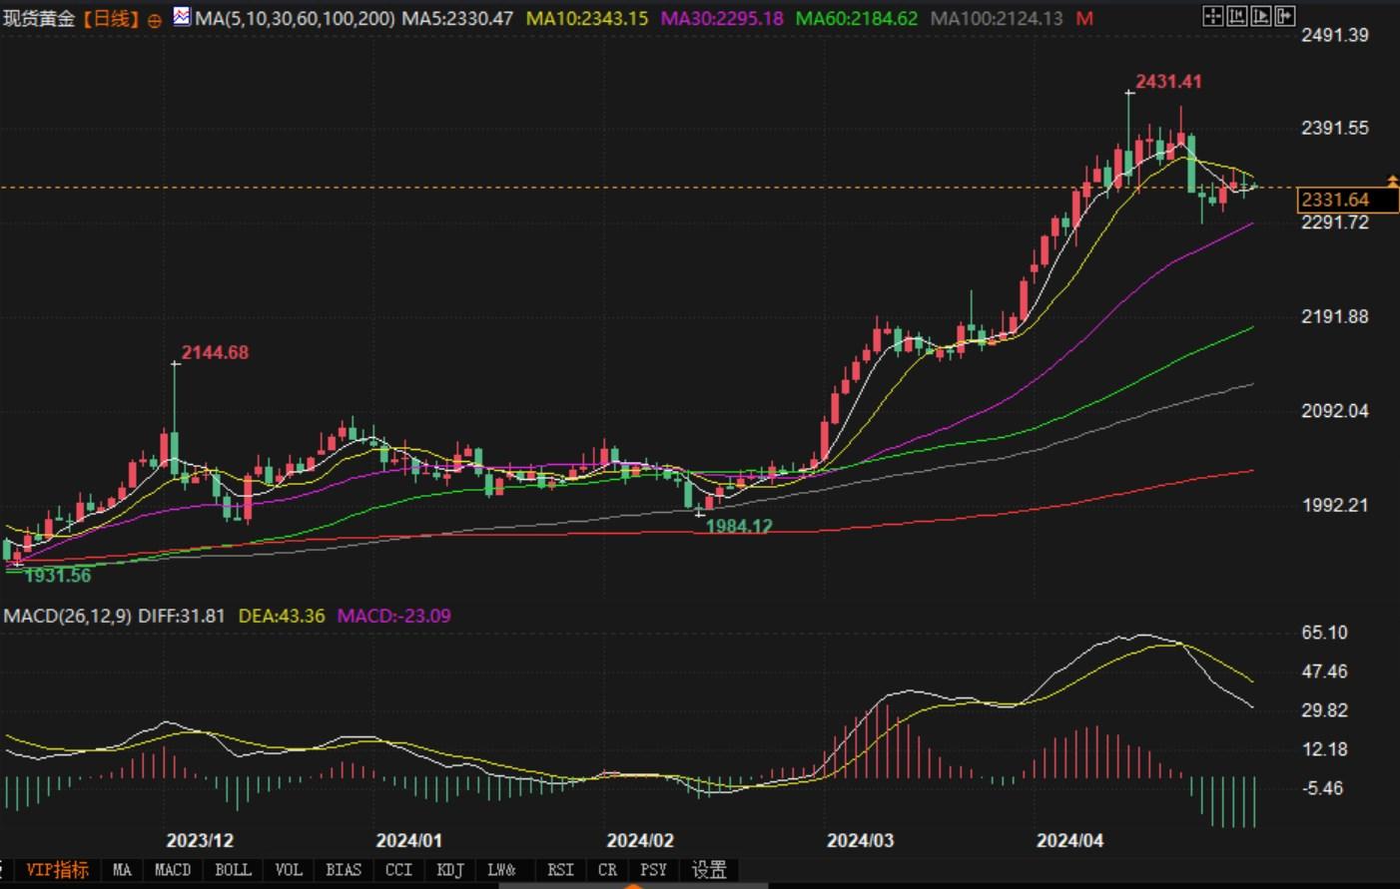Screen dimensions: 1400x889
Task: Show the VOL indicator tab
Action: point(289,870)
